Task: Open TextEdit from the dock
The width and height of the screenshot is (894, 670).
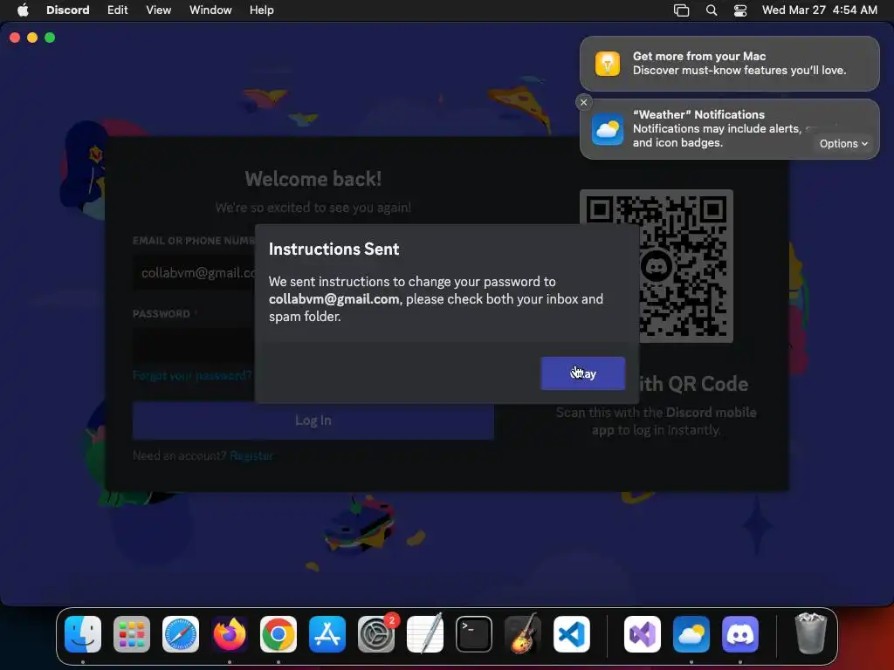Action: 425,634
